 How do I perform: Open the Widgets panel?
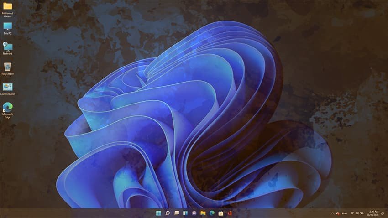click(185, 213)
